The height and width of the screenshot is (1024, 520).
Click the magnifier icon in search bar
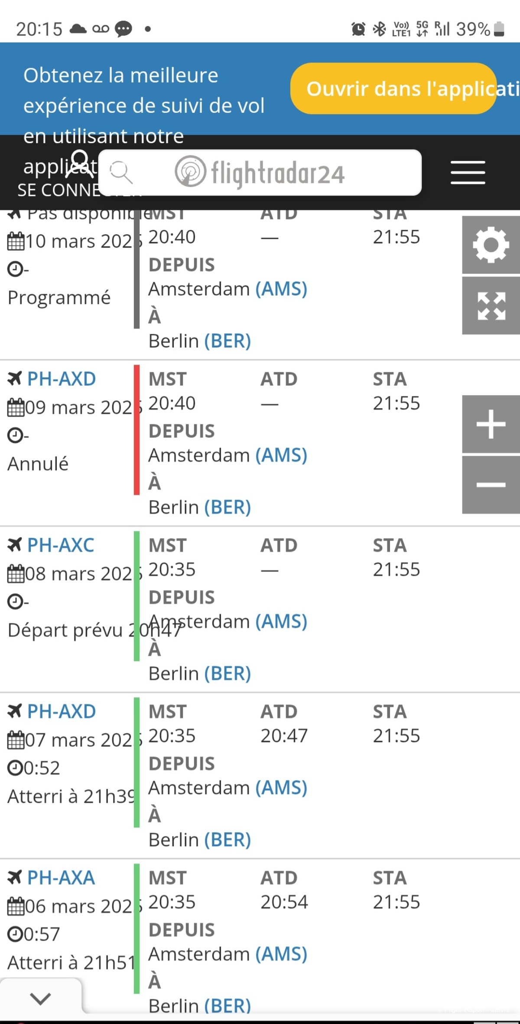[x=121, y=172]
